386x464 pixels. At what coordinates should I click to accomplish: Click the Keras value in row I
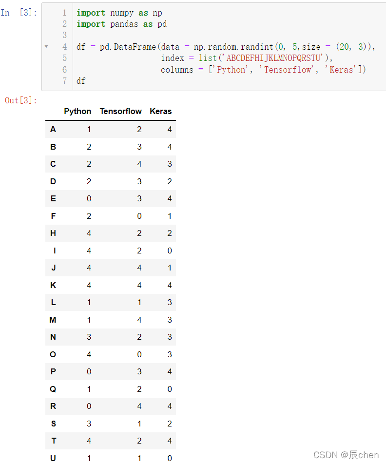[x=170, y=251]
